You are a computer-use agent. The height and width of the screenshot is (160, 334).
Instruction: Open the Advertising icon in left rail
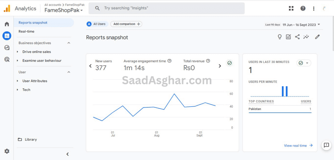point(7,59)
